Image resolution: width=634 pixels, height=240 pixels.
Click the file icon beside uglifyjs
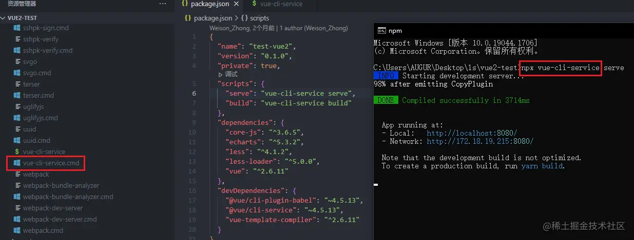click(17, 106)
